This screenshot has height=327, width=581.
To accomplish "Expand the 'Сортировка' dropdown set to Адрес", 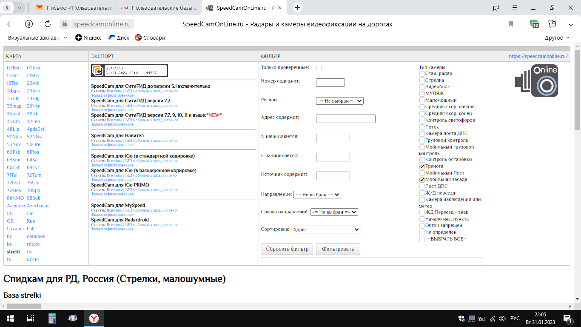I will coord(326,229).
